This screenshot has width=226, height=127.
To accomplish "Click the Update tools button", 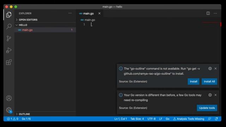I will tap(207, 108).
